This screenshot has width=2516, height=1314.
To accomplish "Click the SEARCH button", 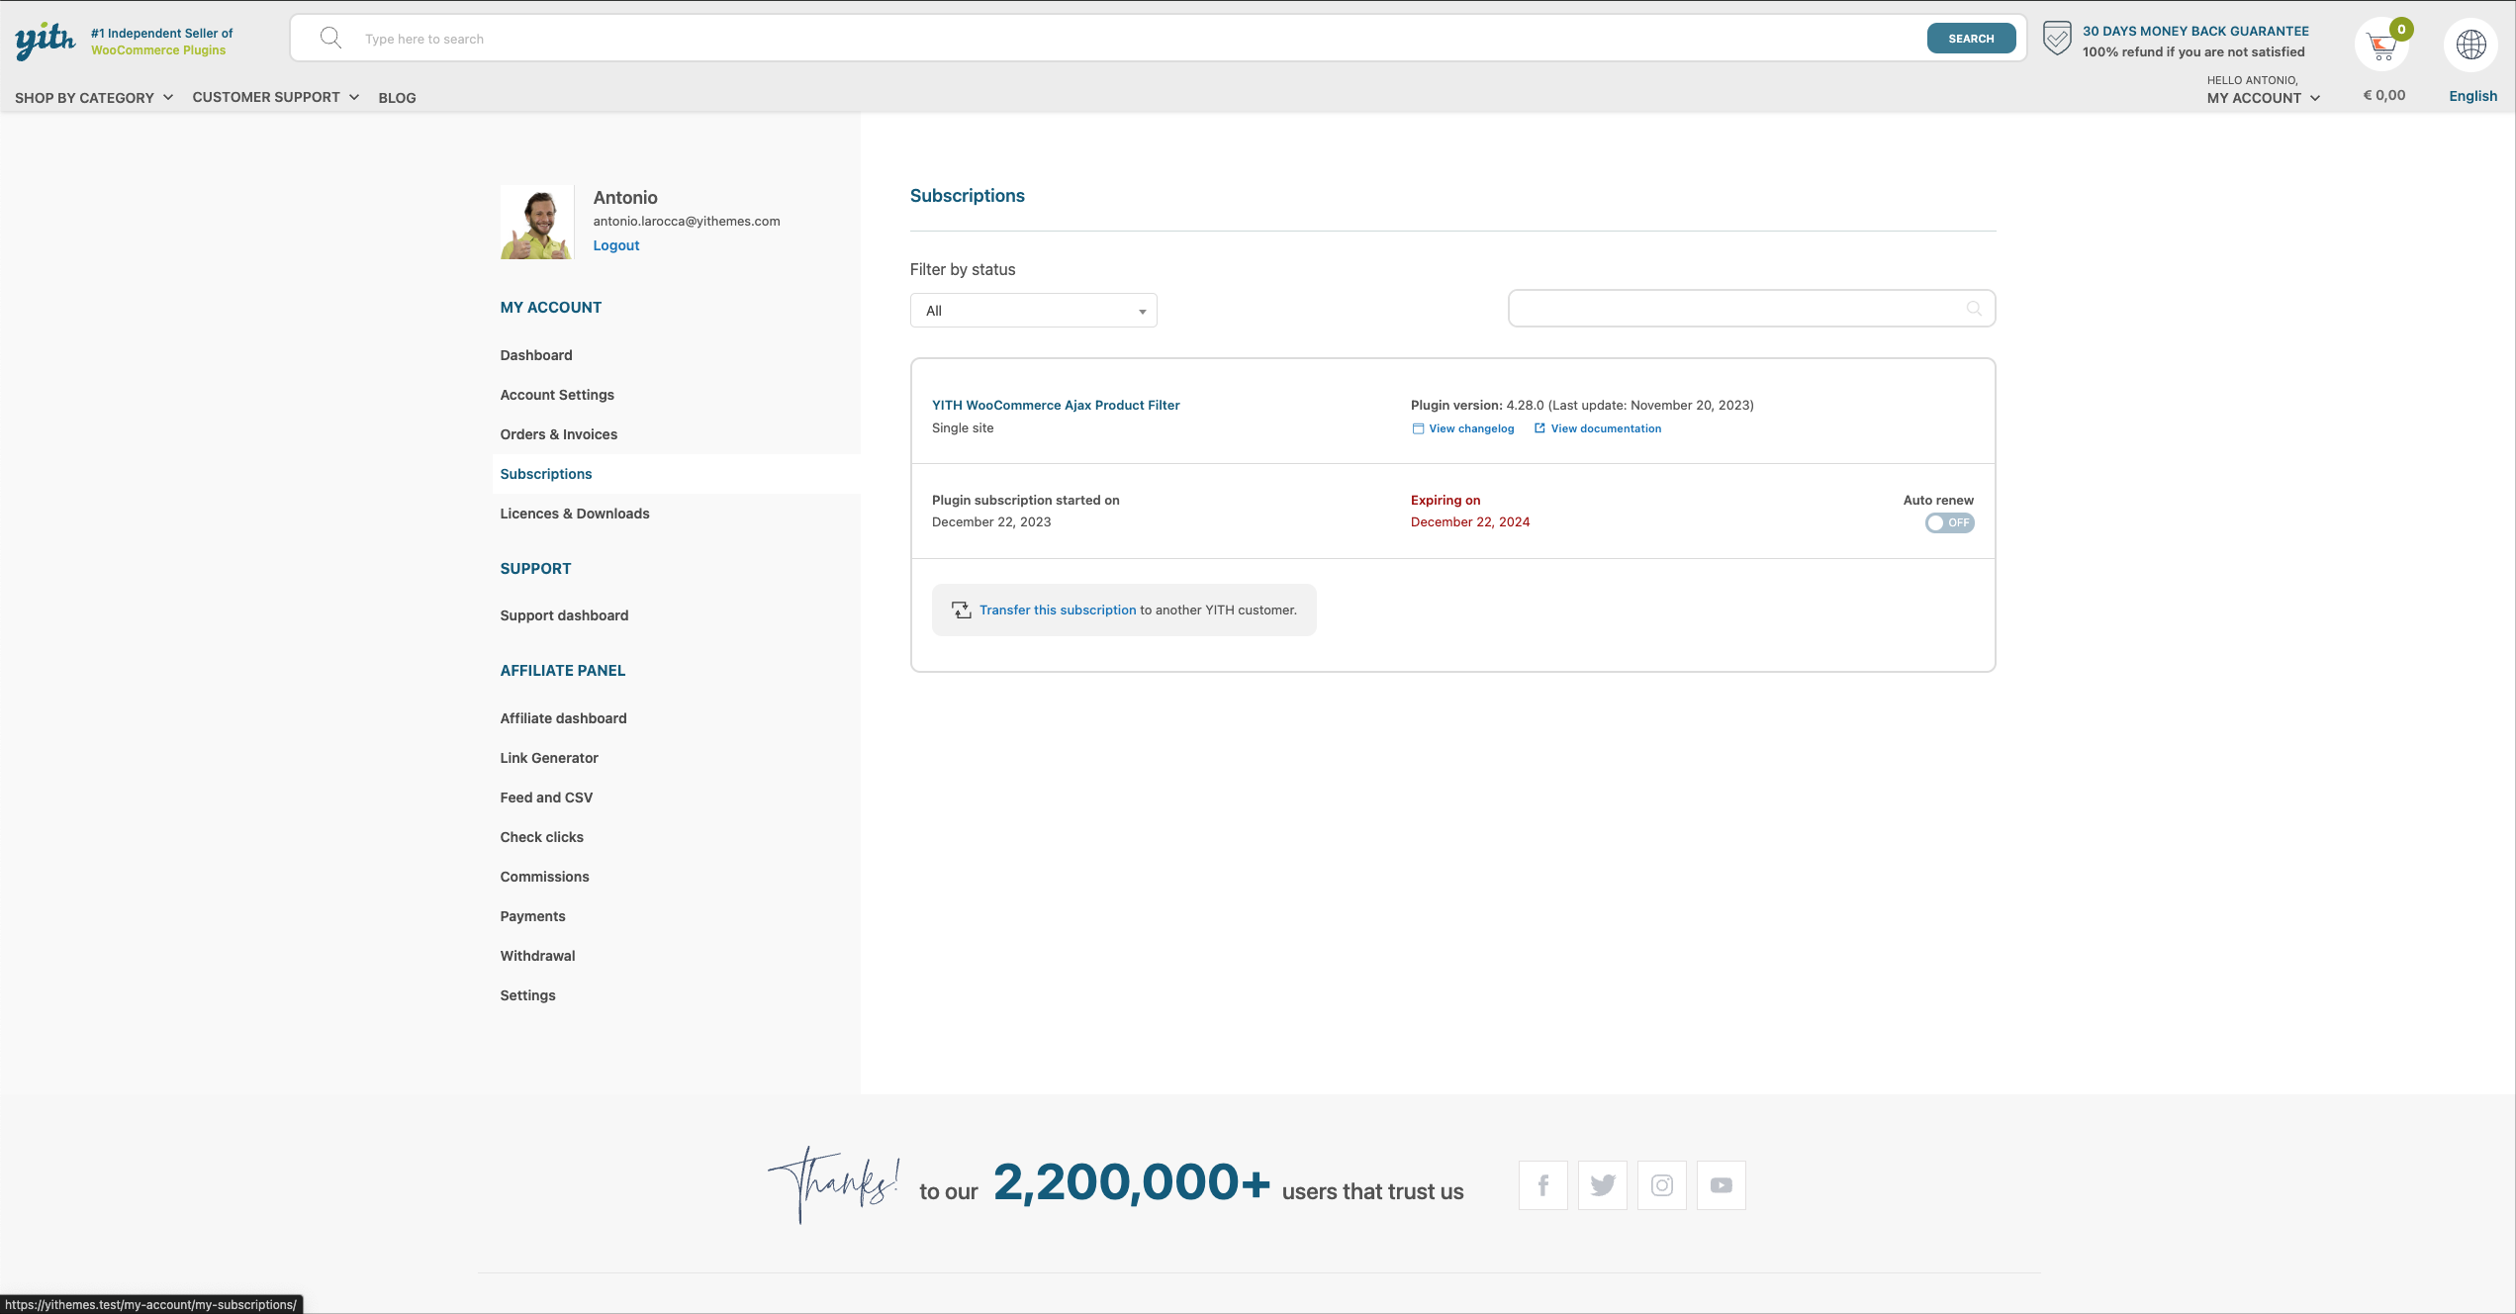I will 1971,39.
